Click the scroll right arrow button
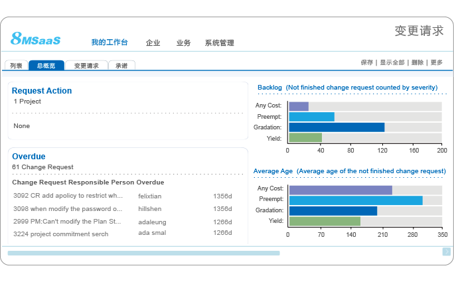The width and height of the screenshot is (454, 282). [447, 251]
